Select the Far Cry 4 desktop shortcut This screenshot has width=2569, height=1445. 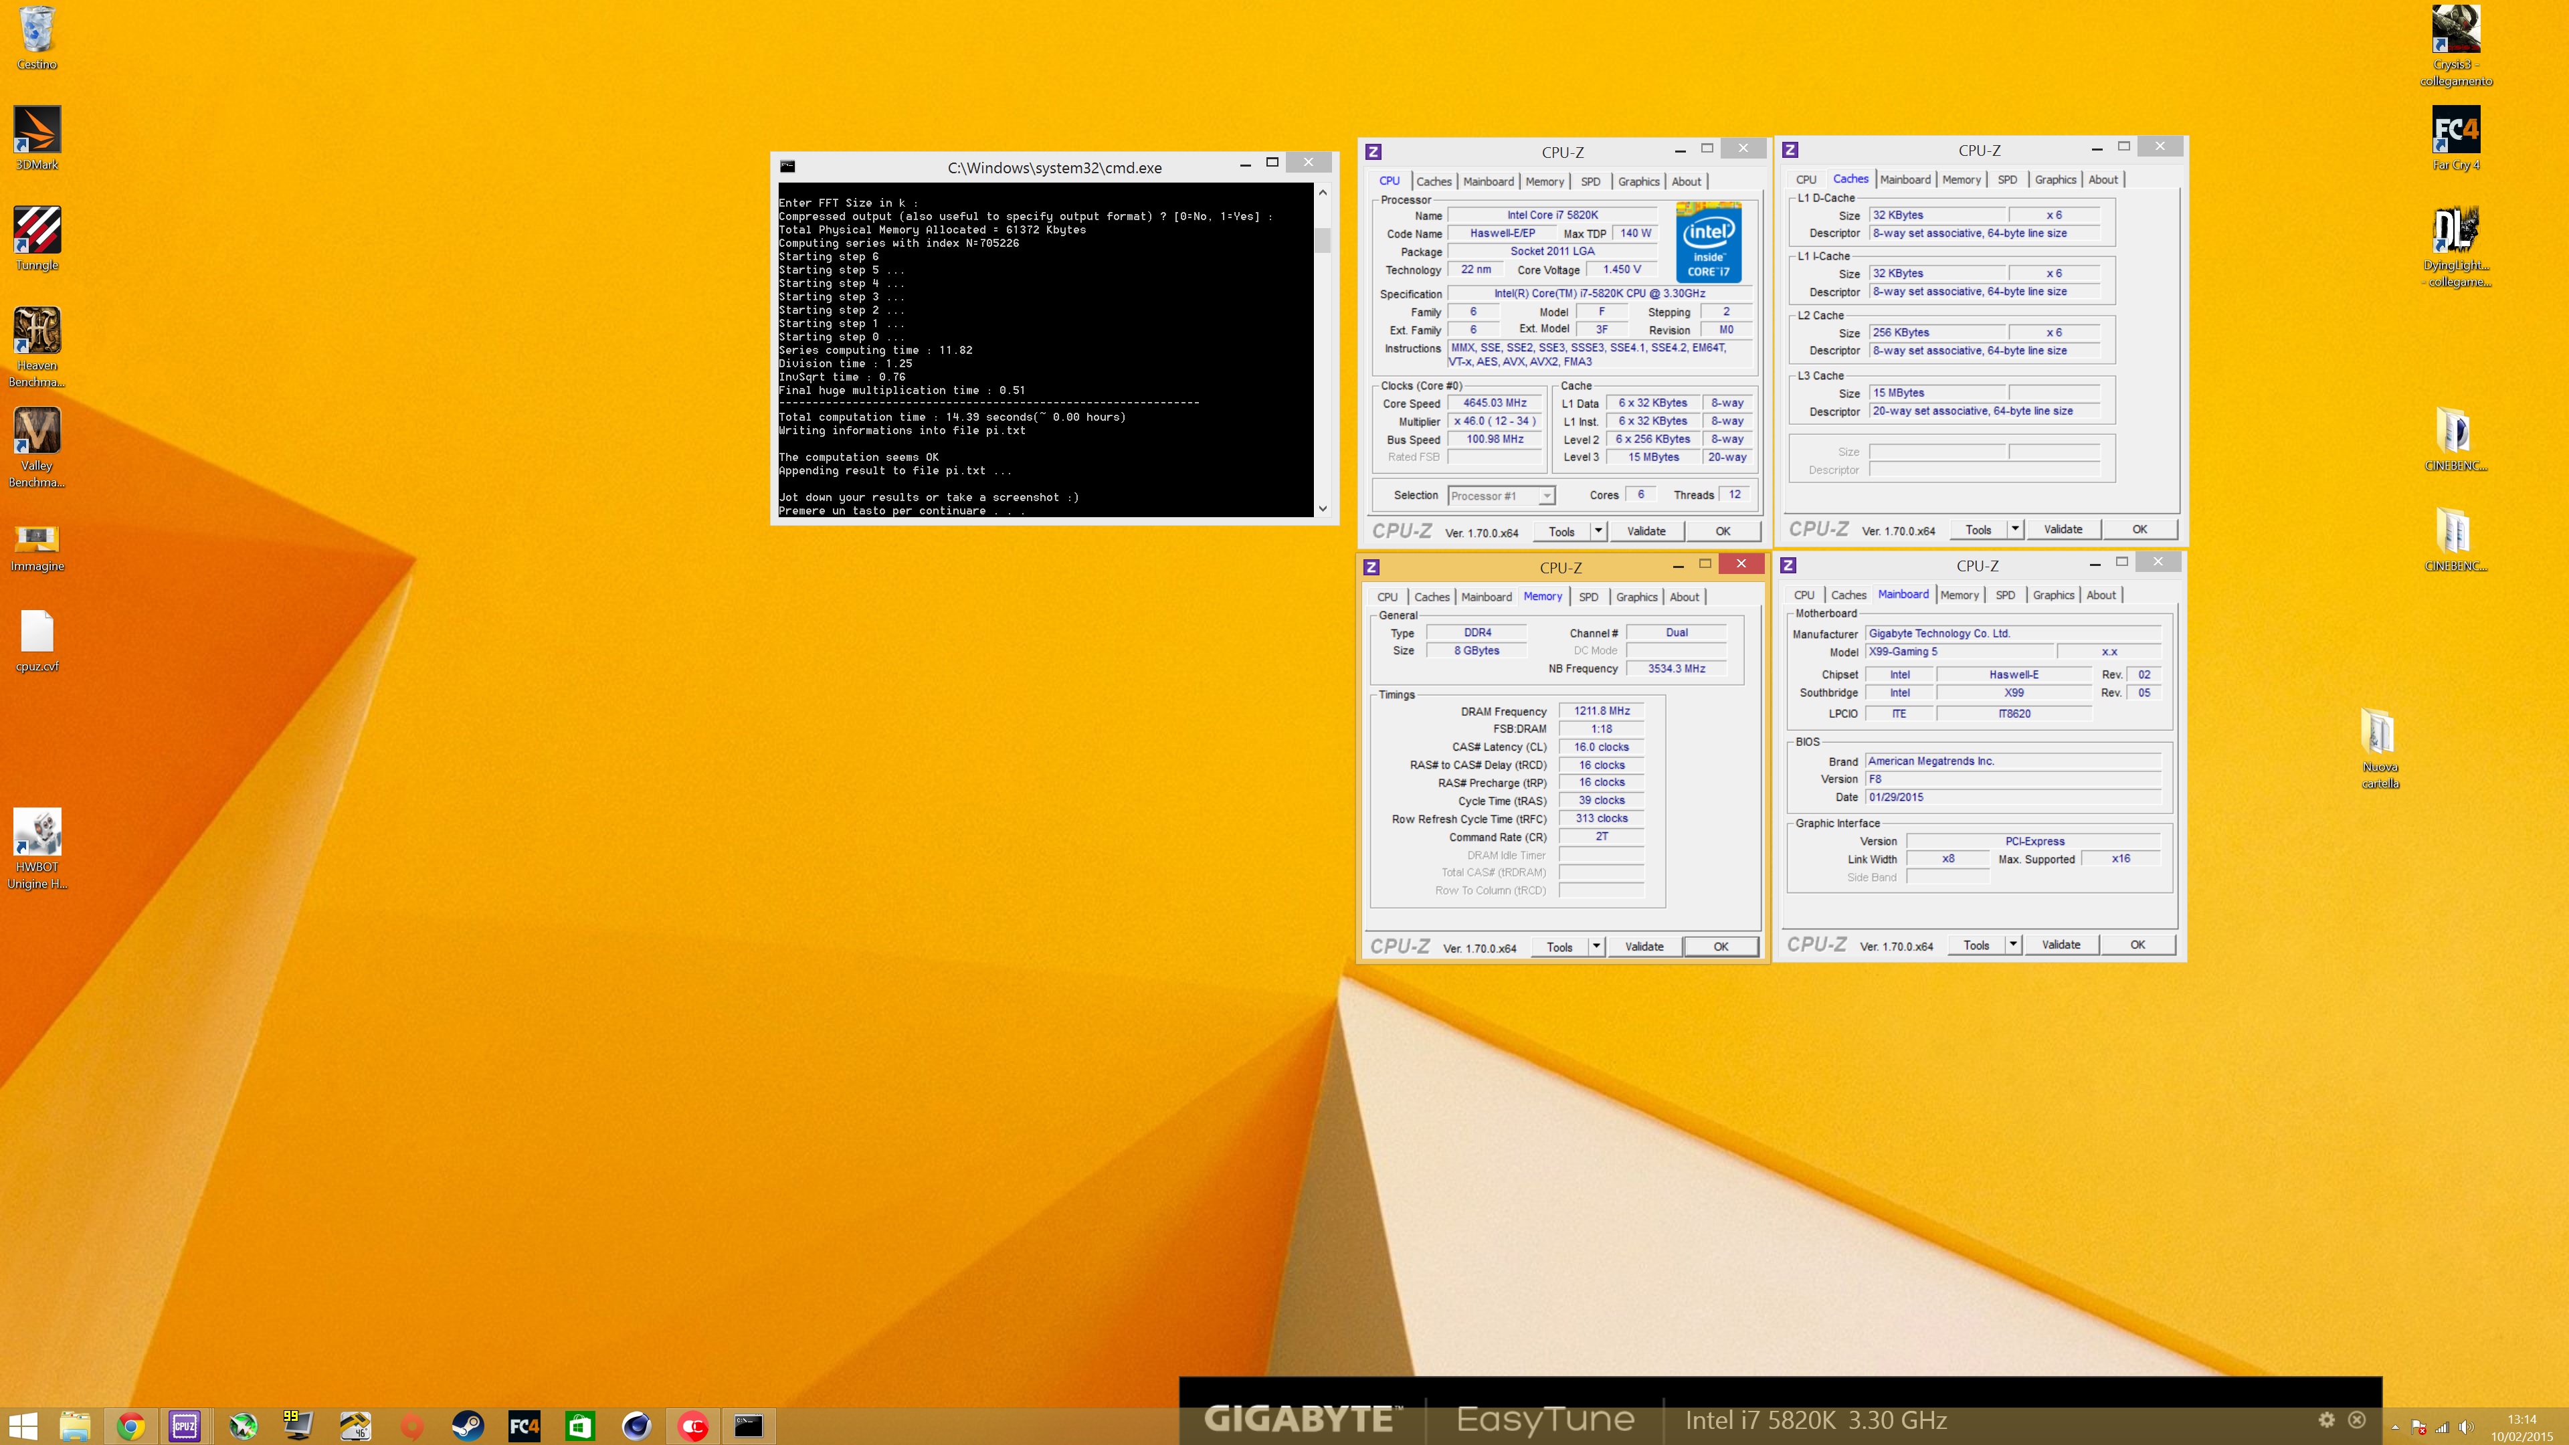(2455, 138)
